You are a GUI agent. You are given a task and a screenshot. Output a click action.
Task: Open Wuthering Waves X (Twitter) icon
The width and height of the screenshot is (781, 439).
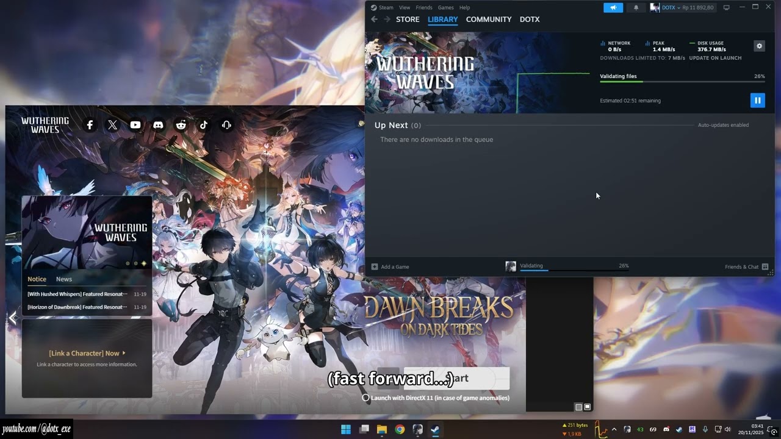(x=112, y=125)
